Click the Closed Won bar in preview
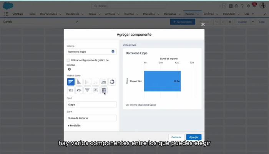Image resolution: width=269 pixels, height=154 pixels. coord(162,81)
